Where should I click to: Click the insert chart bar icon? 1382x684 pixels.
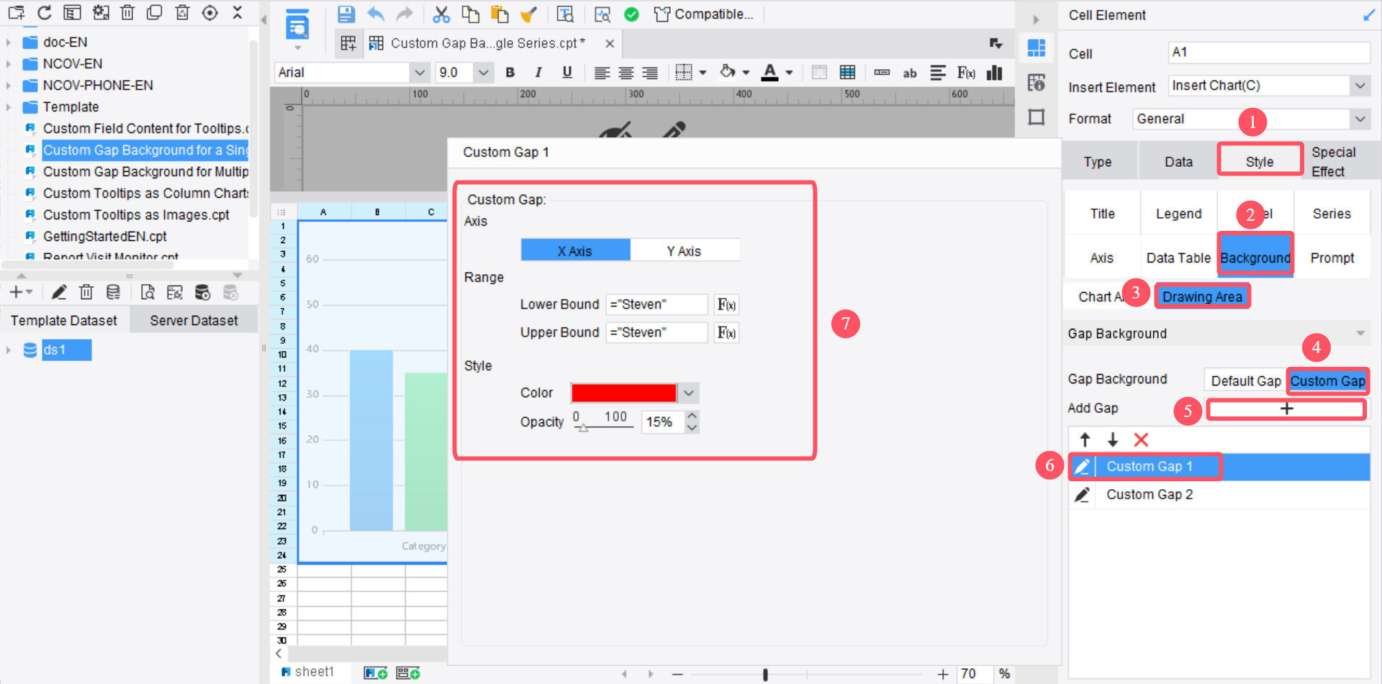point(995,72)
